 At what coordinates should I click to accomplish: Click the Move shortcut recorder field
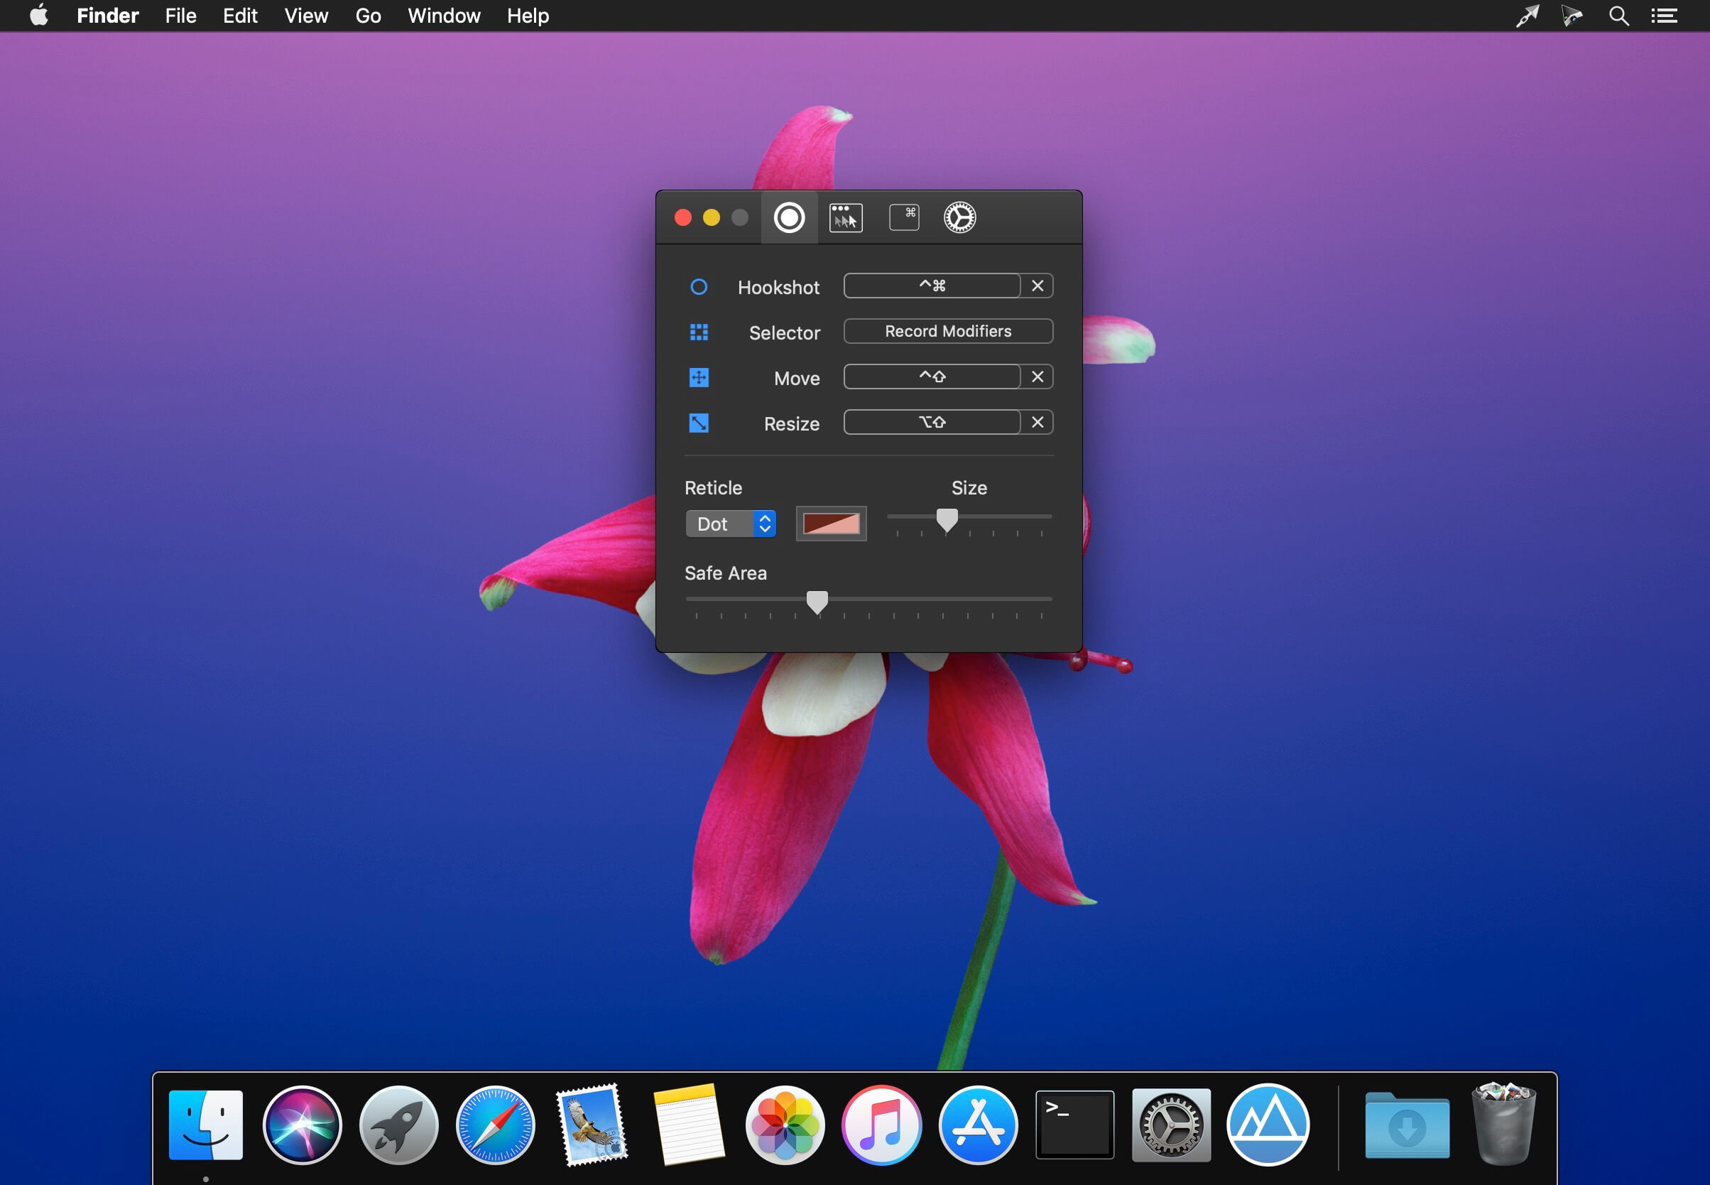pos(932,377)
